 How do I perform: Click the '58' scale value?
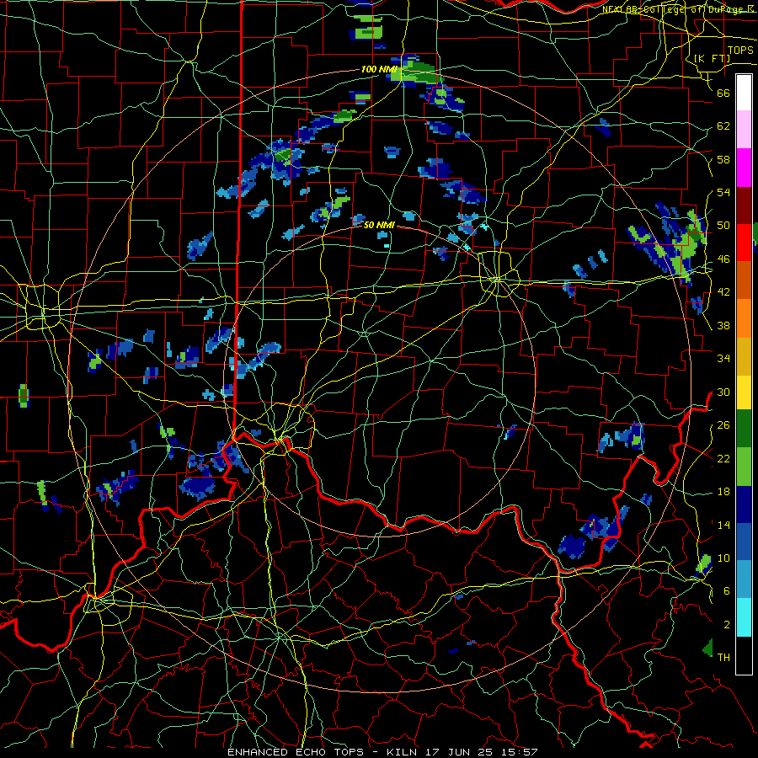pyautogui.click(x=723, y=159)
